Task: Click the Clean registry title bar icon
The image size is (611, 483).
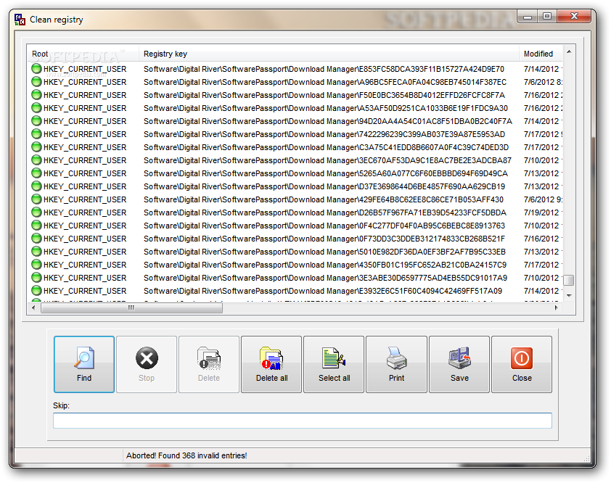Action: click(20, 20)
